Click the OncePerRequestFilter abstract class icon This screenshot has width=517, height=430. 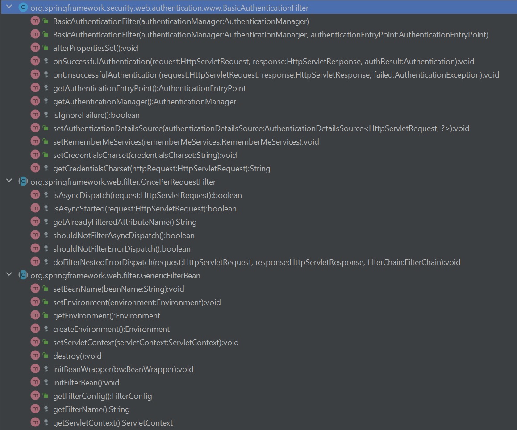23,182
